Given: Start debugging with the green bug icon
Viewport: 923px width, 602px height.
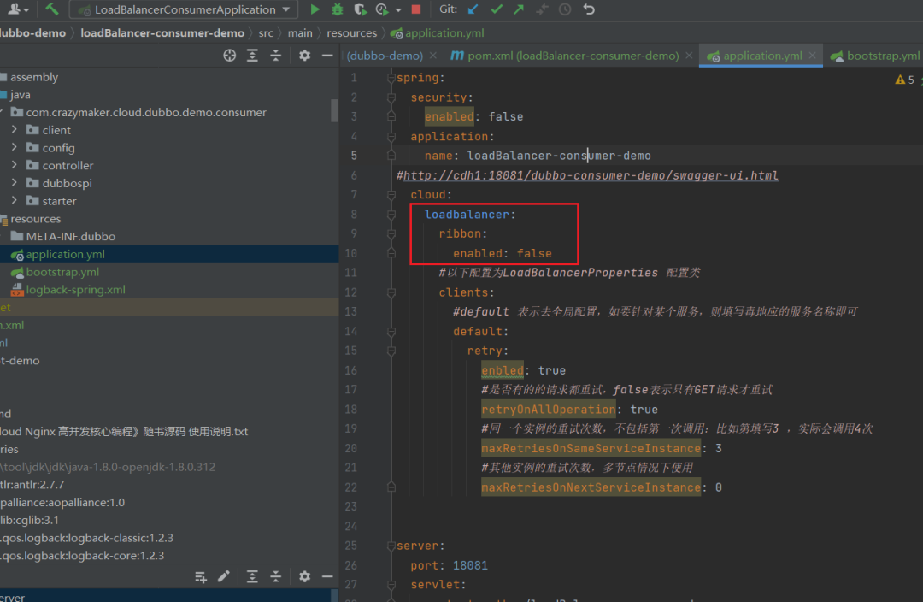Looking at the screenshot, I should click(338, 9).
